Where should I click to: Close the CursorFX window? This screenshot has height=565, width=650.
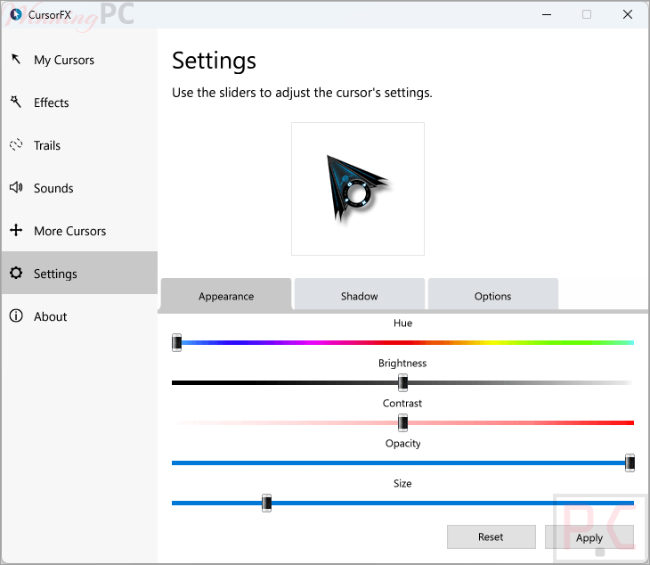click(x=628, y=14)
